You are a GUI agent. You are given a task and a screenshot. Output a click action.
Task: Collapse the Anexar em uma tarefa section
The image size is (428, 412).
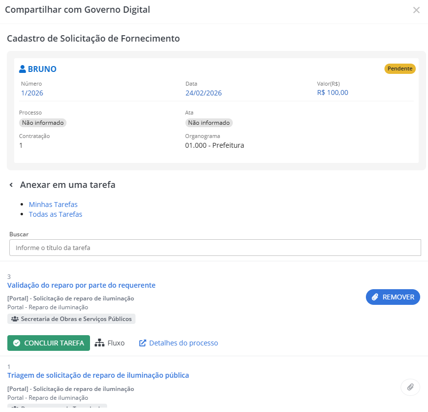pos(11,185)
